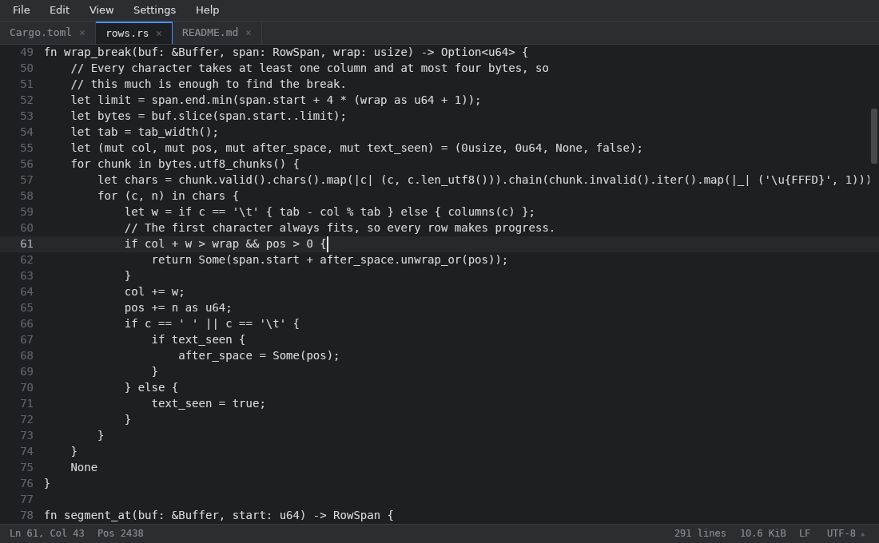The height and width of the screenshot is (543, 879).
Task: Click the 'pos += n as u64;' line
Action: [x=177, y=308]
